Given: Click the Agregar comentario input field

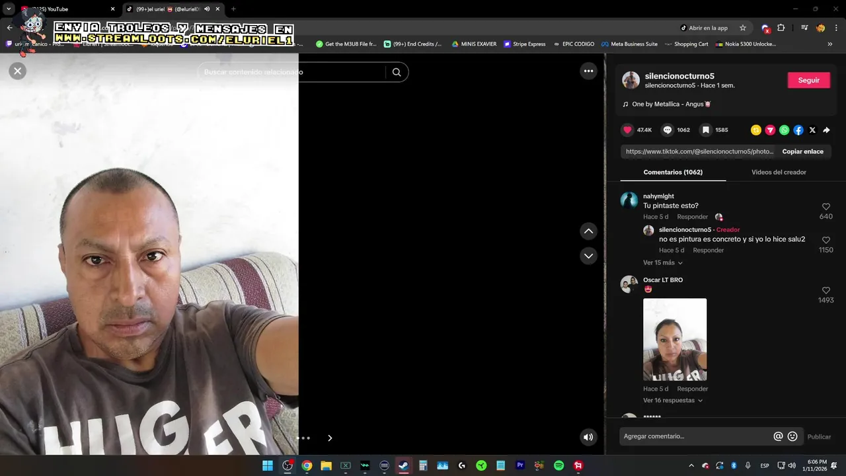Looking at the screenshot, I should [x=696, y=436].
